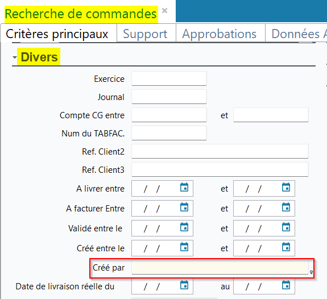Open calendar for 'A livrer entre' start date

click(x=184, y=187)
